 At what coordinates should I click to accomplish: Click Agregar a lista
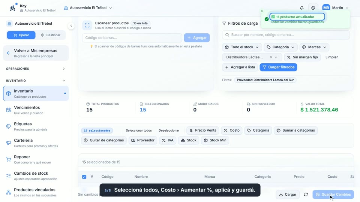240,67
